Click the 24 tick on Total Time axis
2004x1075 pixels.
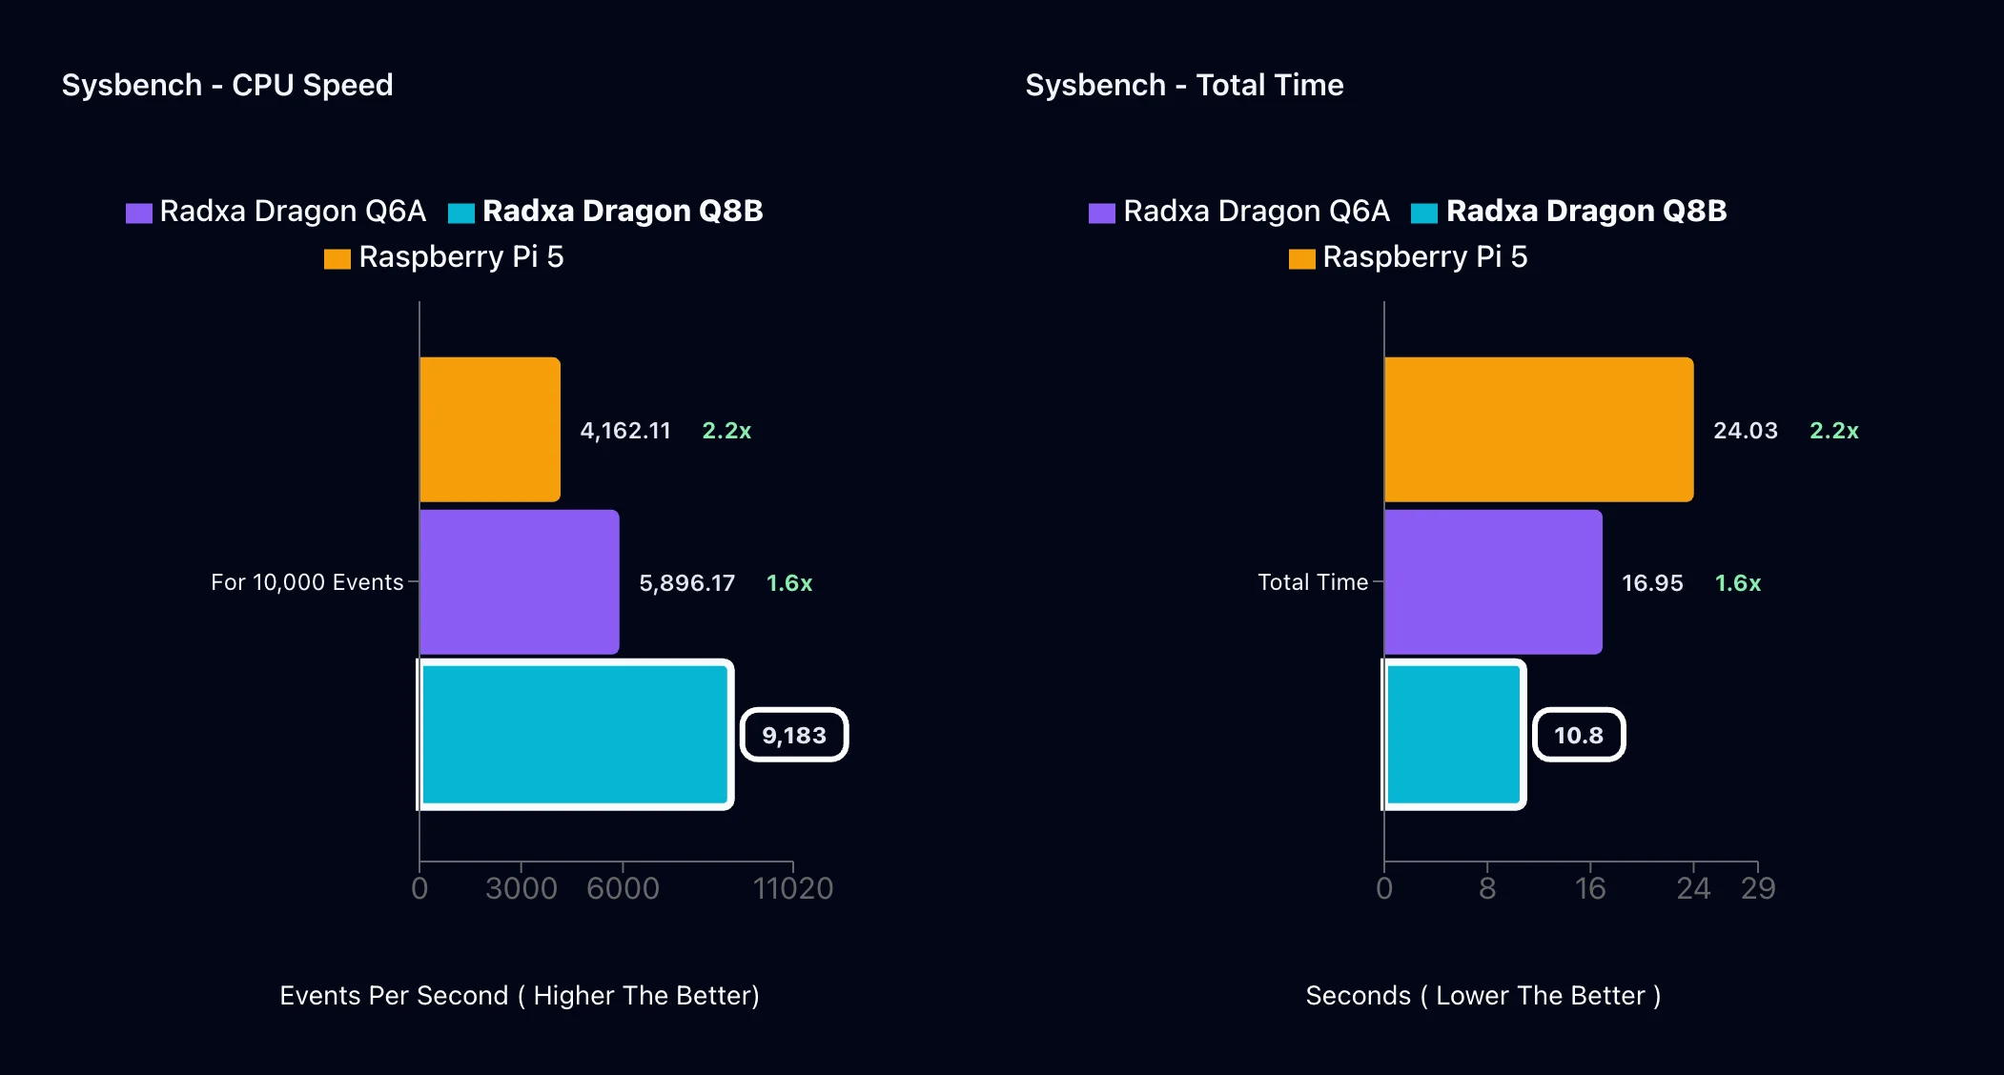coord(1693,888)
